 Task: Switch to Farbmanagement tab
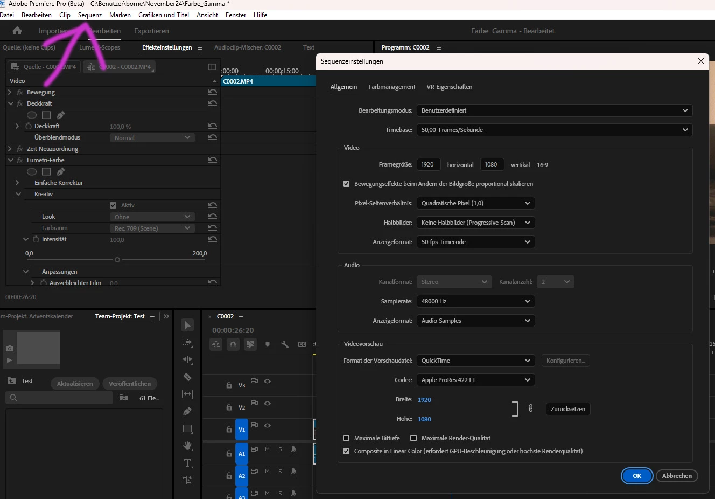tap(392, 87)
